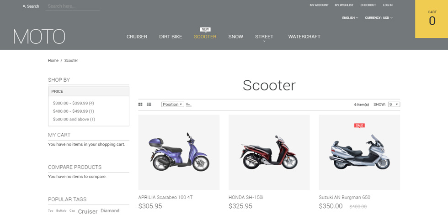Screen dimensions: 448x215
Task: Click 'You have no items in your shopping cart' text
Action: [x=86, y=144]
